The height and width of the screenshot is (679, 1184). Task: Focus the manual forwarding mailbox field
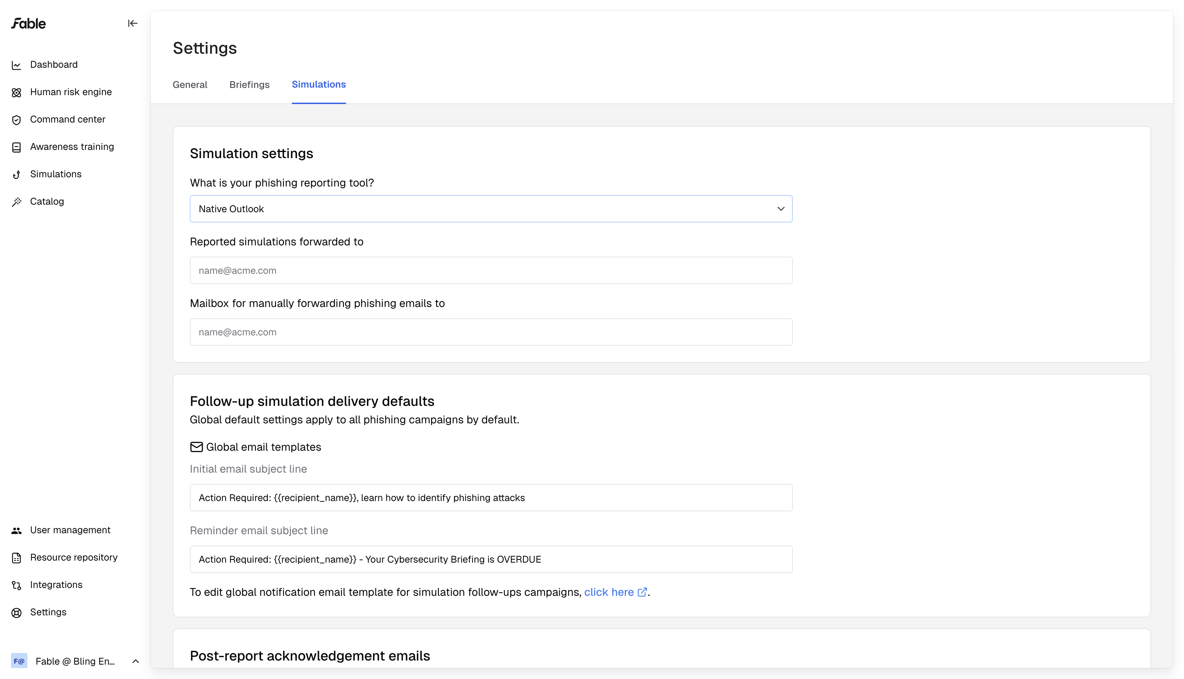point(491,332)
